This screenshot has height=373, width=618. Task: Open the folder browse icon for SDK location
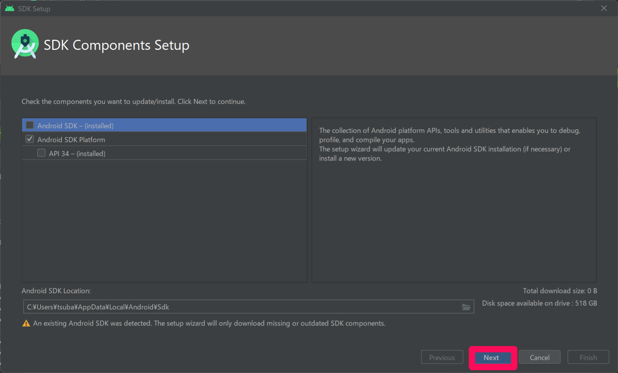466,307
